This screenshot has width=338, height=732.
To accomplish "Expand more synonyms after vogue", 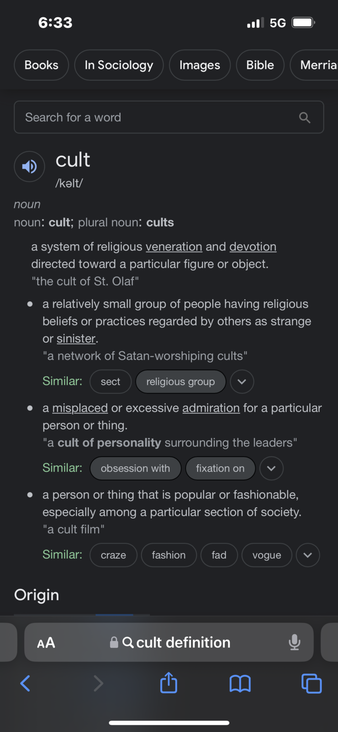I will 308,555.
